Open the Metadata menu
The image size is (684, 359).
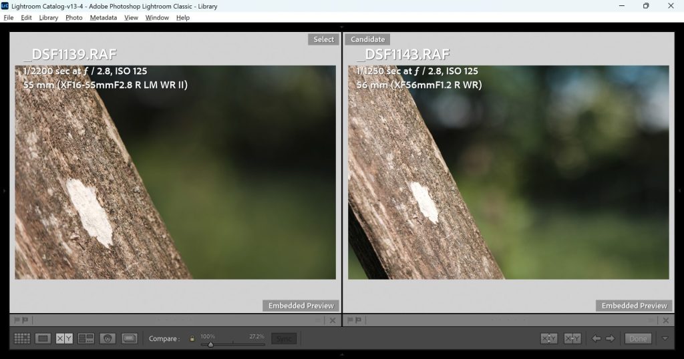coord(104,17)
